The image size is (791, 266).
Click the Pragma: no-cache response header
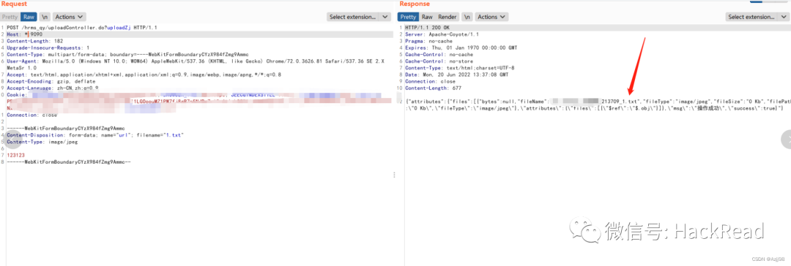point(428,41)
